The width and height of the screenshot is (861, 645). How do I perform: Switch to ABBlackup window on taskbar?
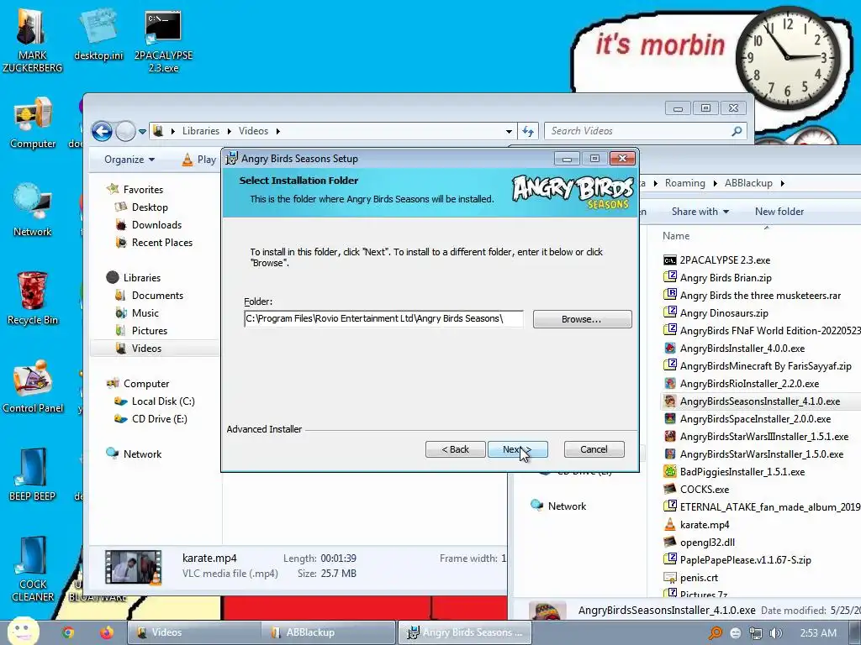click(329, 632)
